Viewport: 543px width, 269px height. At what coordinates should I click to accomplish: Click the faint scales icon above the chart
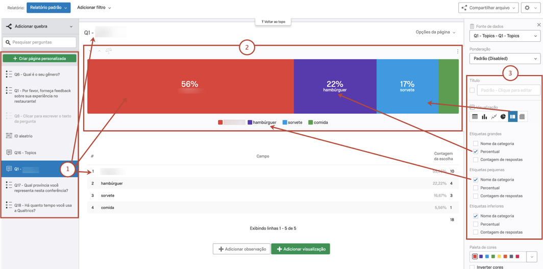coord(109,51)
